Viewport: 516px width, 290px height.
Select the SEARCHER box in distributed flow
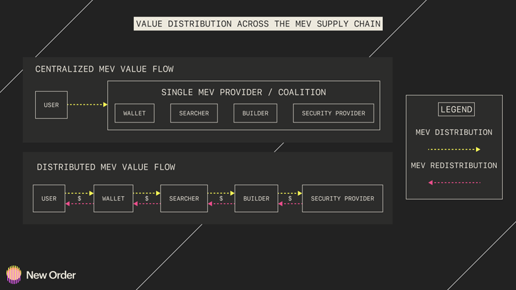[184, 198]
